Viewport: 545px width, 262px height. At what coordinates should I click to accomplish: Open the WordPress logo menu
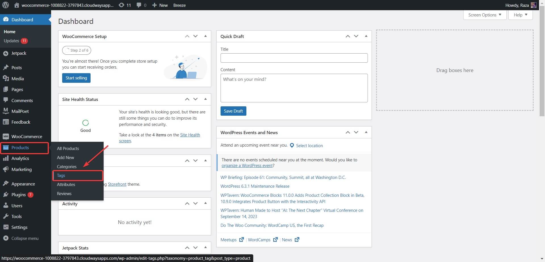pos(6,5)
